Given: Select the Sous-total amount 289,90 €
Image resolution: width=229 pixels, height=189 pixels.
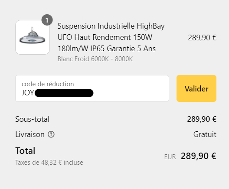Looking at the screenshot, I should (x=202, y=119).
